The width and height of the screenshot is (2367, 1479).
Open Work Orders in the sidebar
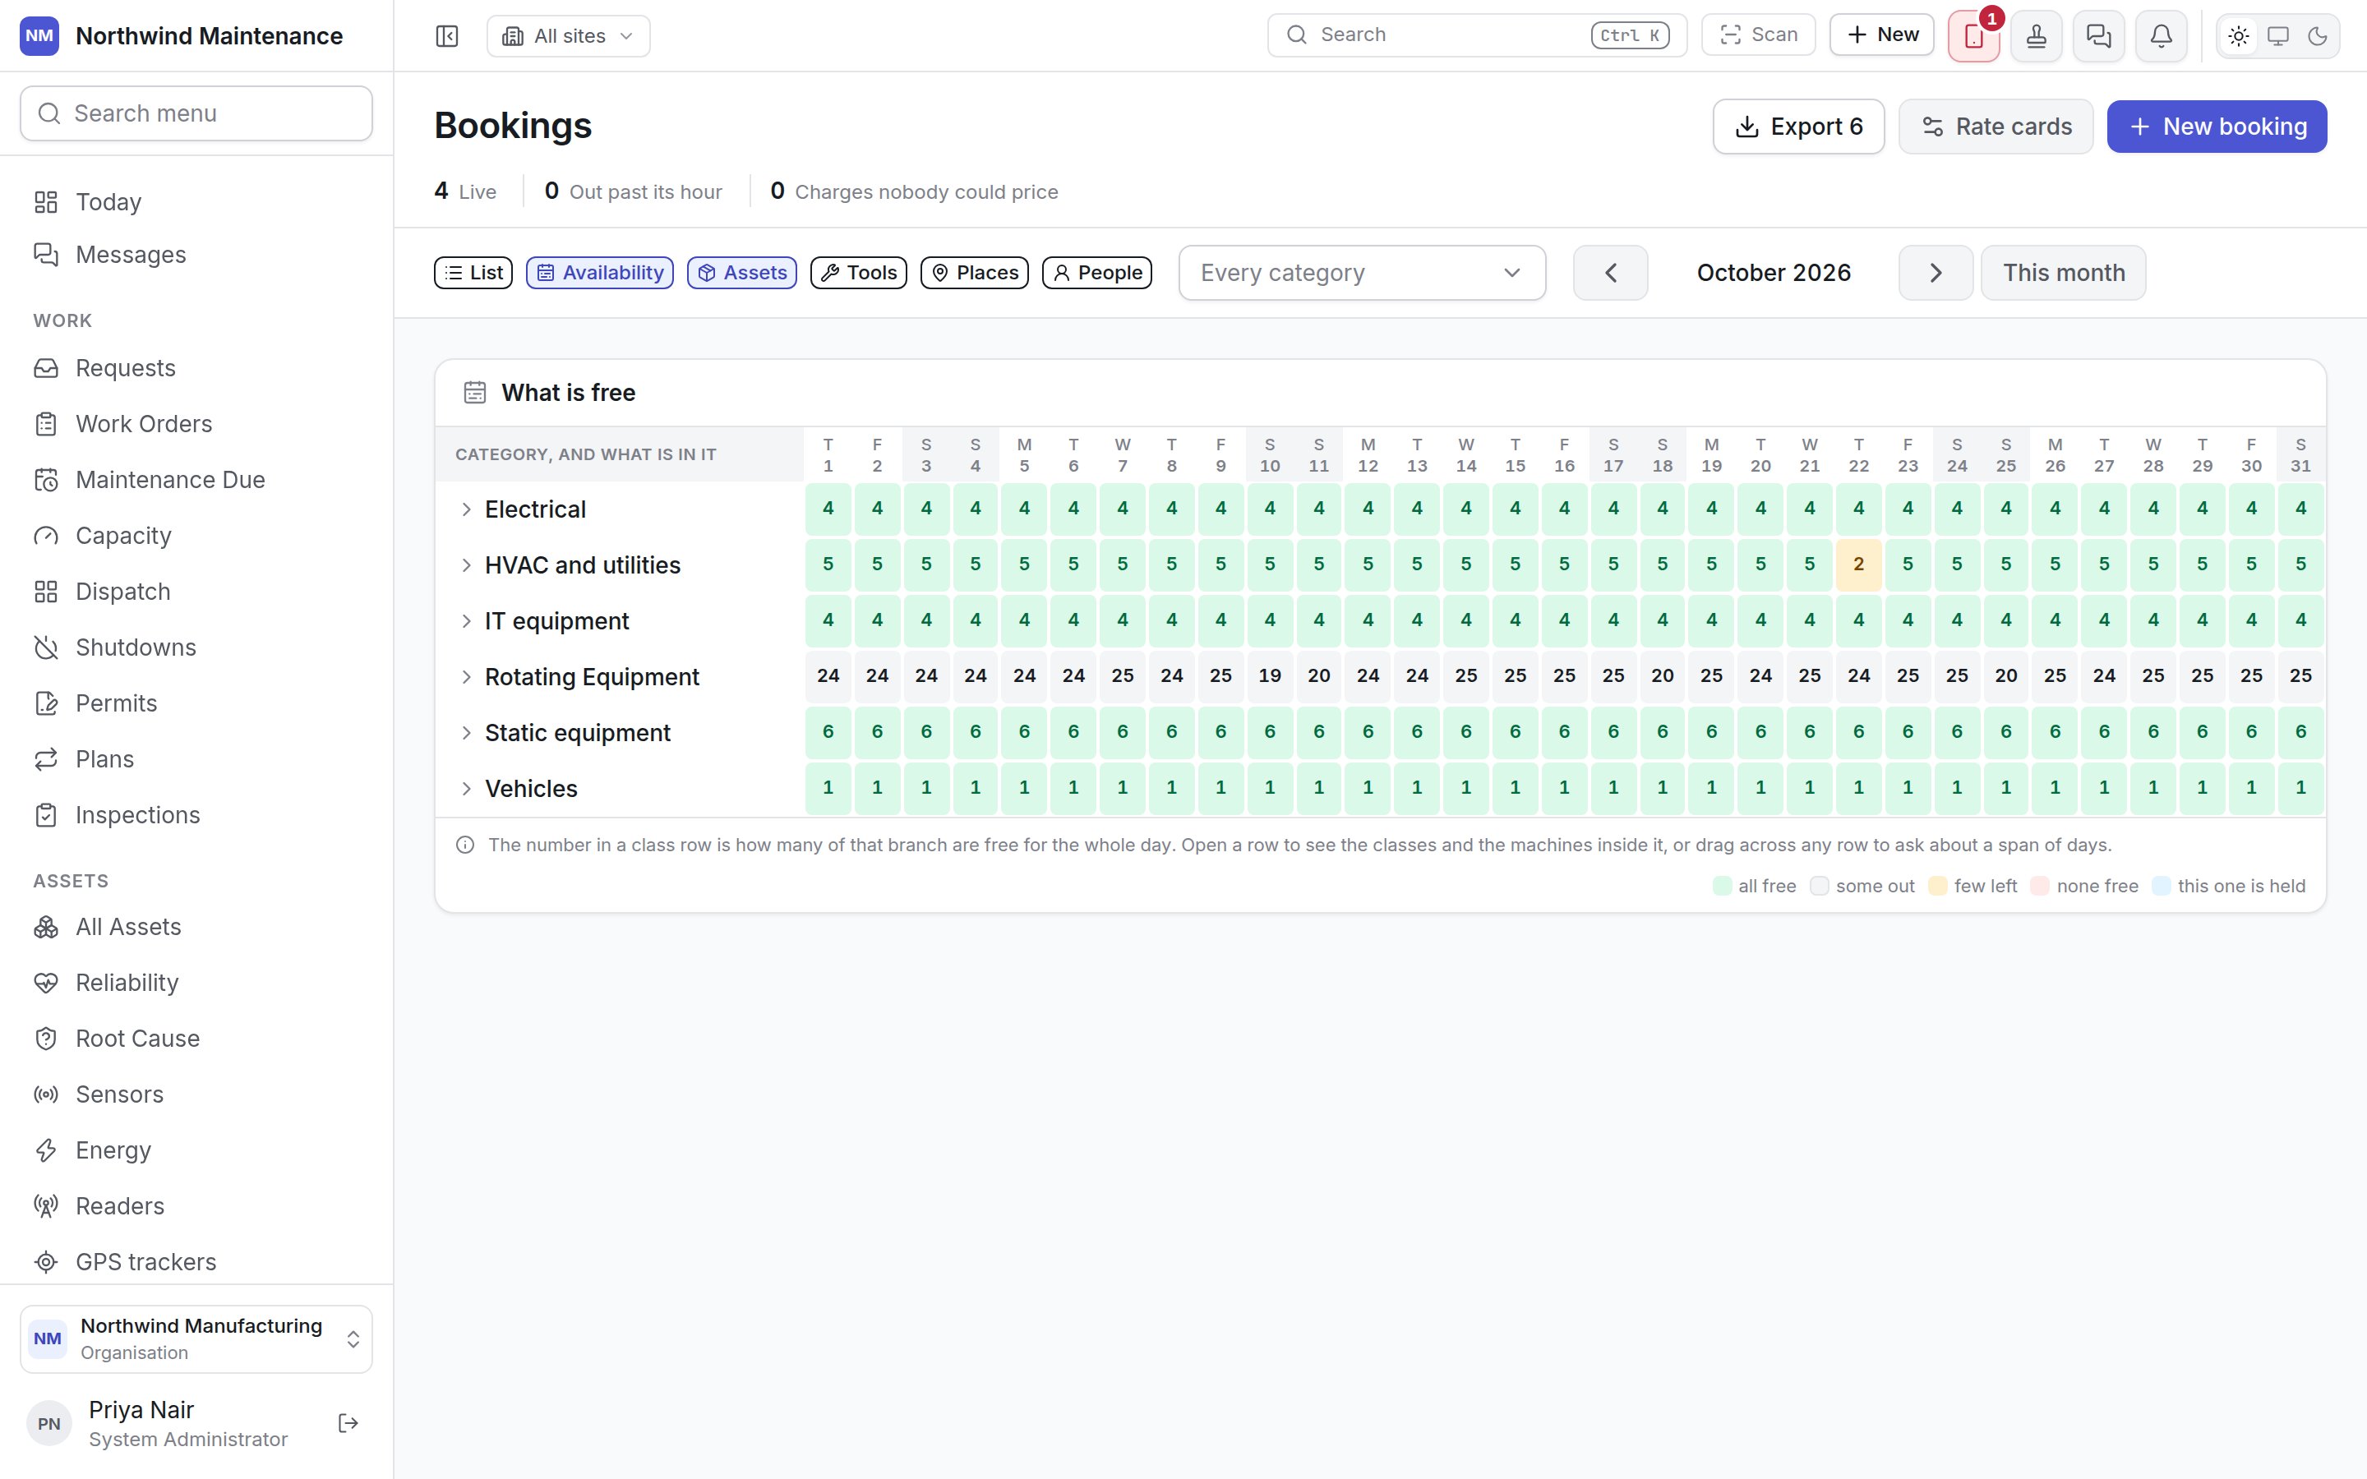tap(196, 425)
